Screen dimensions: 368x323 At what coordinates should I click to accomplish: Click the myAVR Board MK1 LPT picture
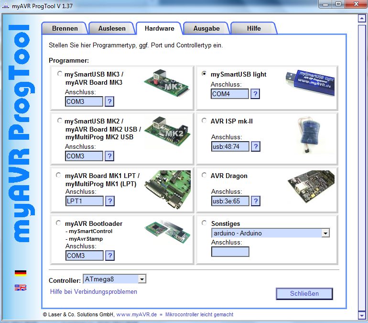(168, 189)
